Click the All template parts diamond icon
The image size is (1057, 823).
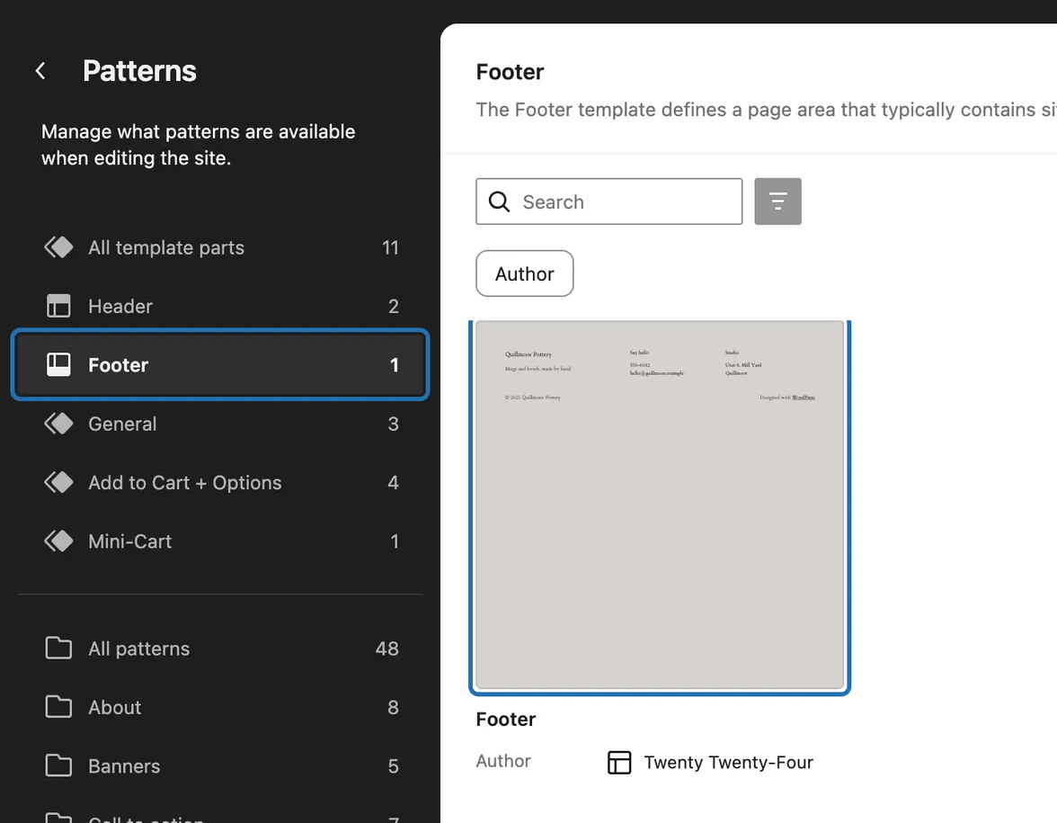58,247
